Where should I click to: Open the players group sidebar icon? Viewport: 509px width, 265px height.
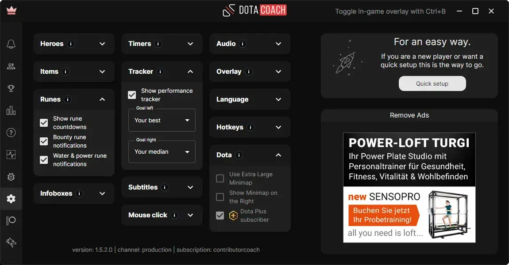[x=11, y=67]
